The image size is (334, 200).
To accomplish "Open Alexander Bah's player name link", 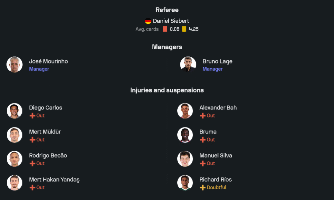I will click(x=218, y=108).
